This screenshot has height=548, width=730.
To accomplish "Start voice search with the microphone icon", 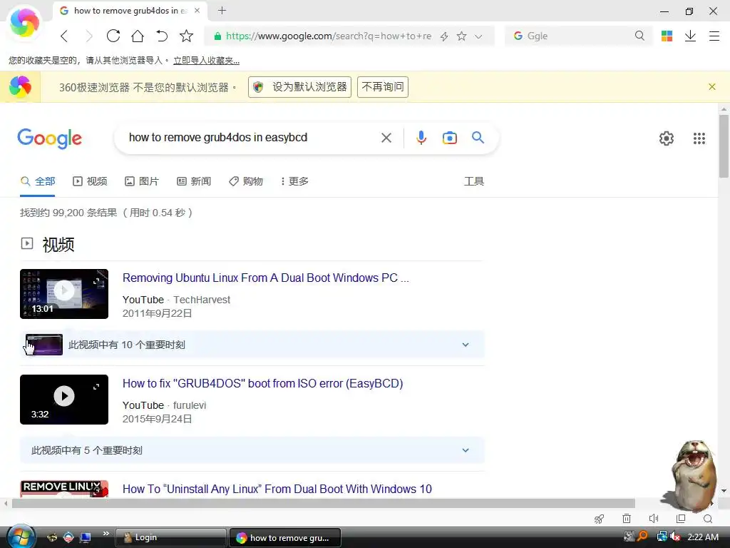I will click(421, 138).
